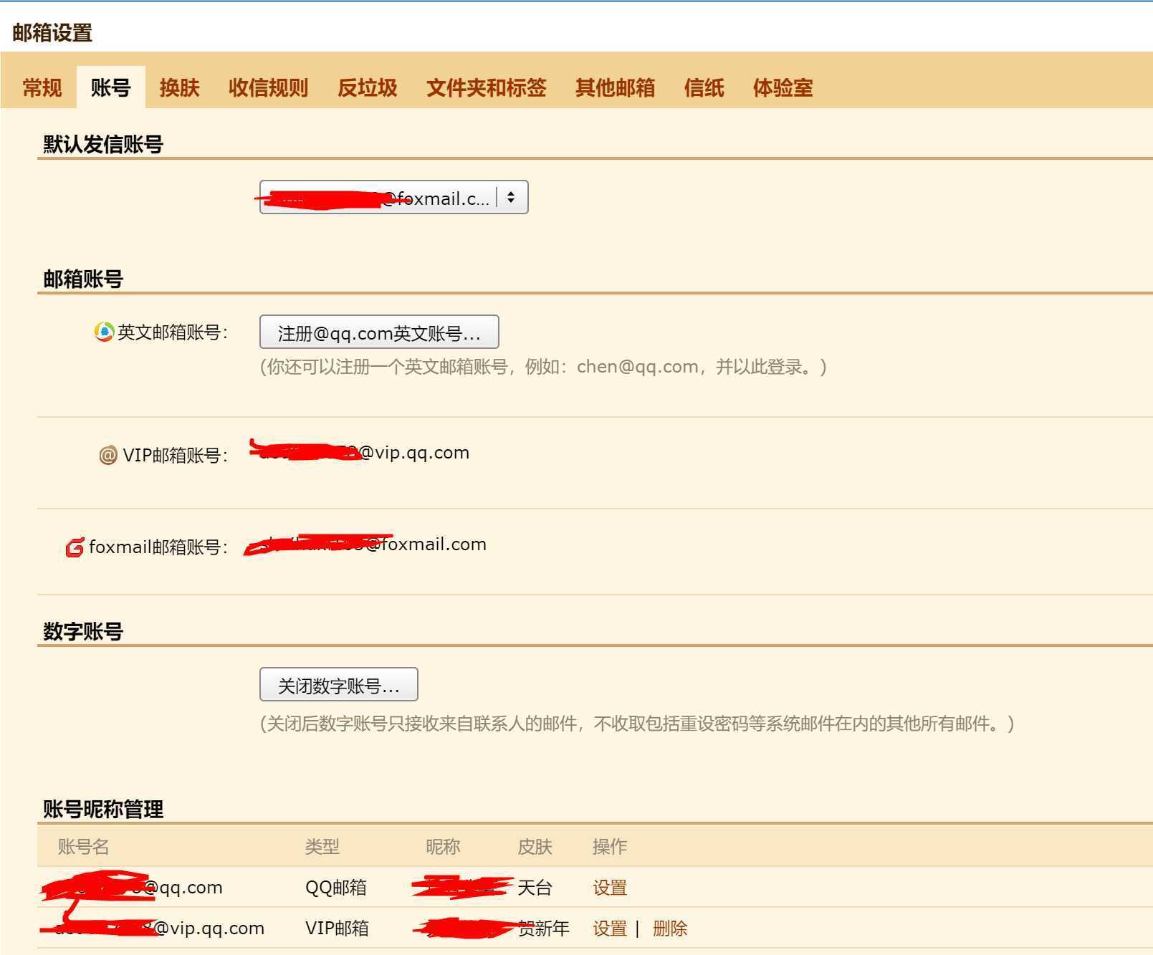Viewport: 1153px width, 955px height.
Task: Click the 账号名 column header
Action: pyautogui.click(x=82, y=846)
